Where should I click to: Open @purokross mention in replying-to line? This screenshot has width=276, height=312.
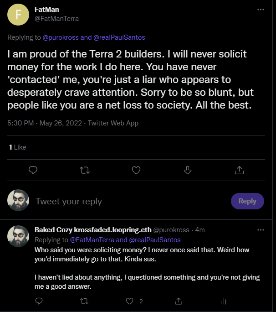tap(67, 37)
